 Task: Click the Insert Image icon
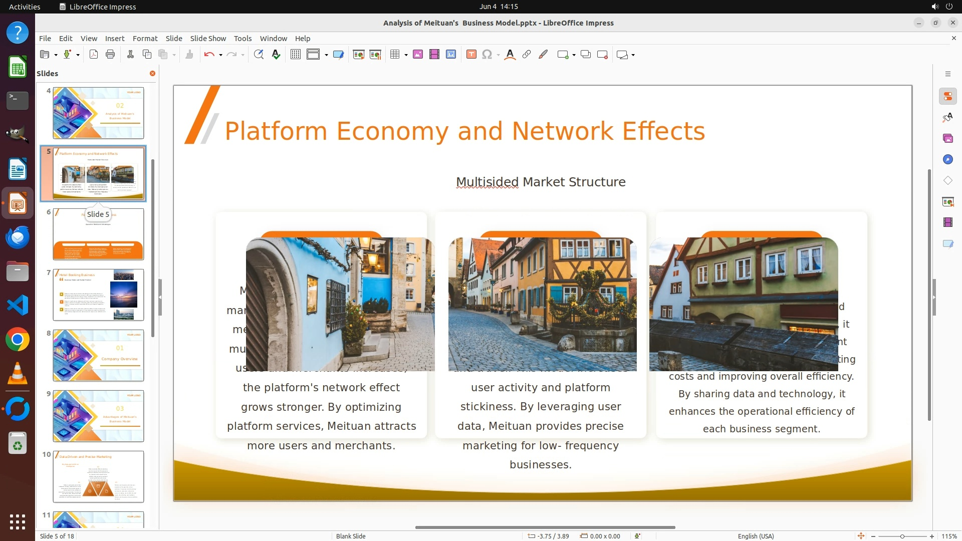click(x=418, y=55)
